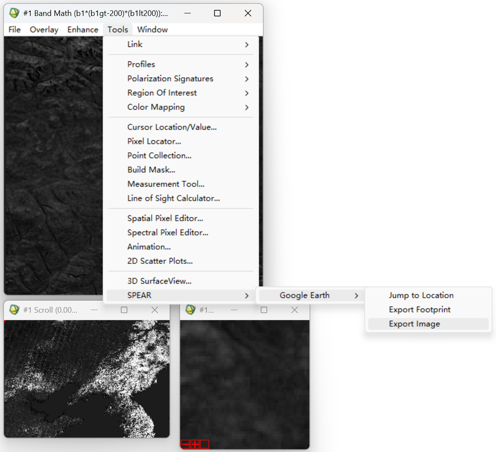The height and width of the screenshot is (452, 496).
Task: Launch 3D SurfaceView
Action: (x=159, y=281)
